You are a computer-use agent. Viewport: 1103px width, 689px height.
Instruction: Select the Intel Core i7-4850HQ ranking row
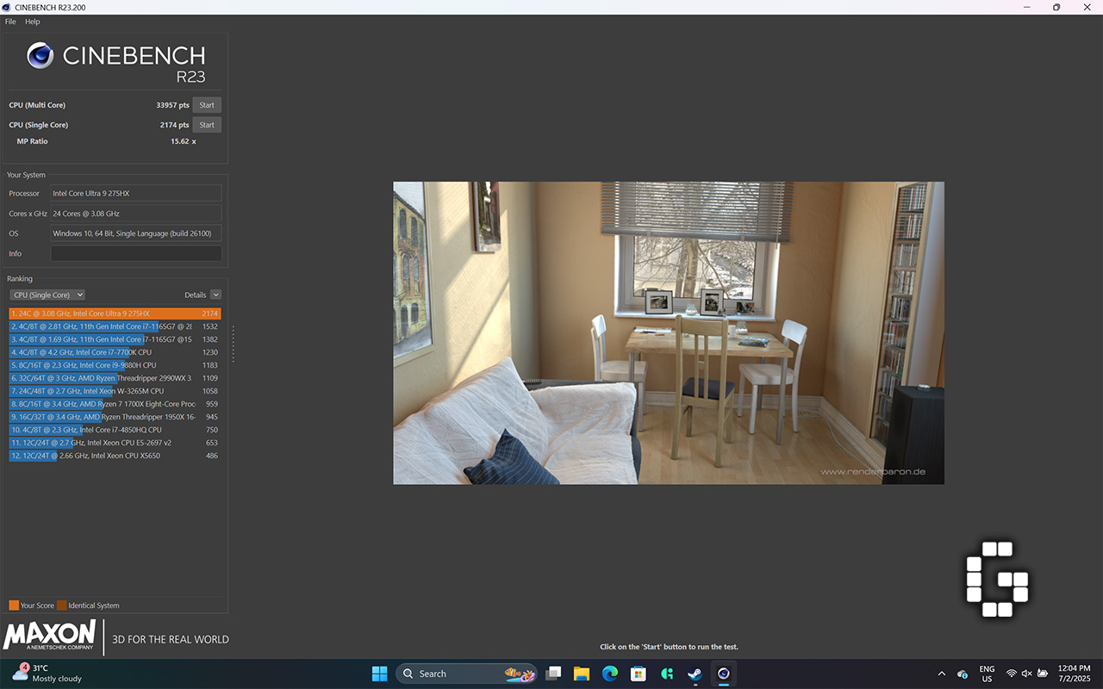point(115,430)
